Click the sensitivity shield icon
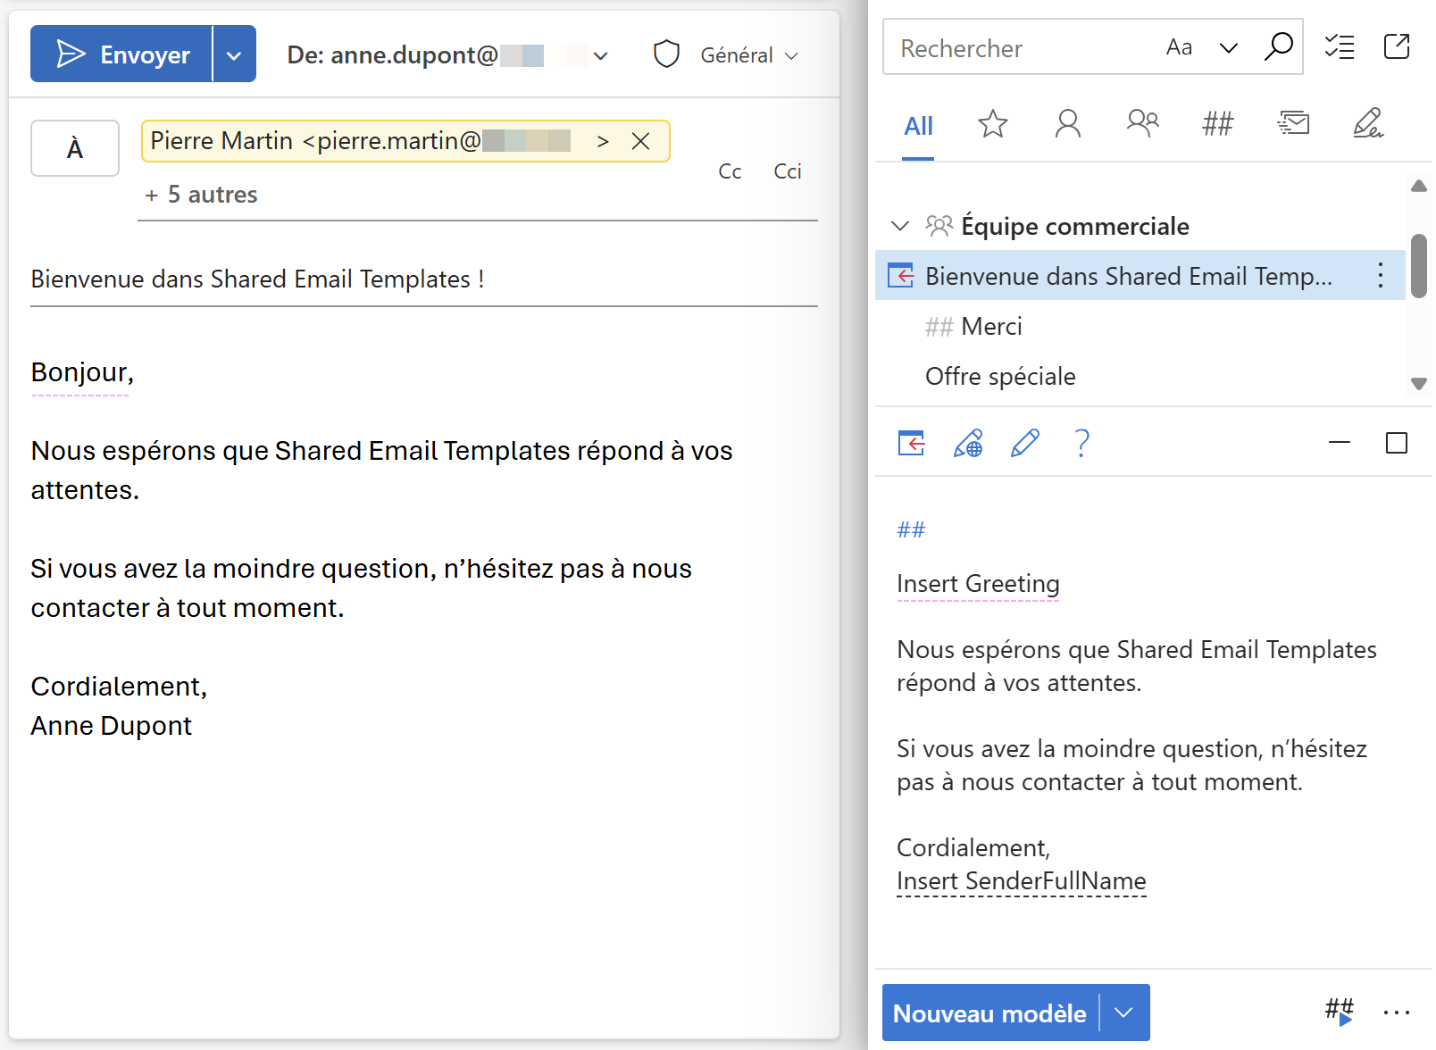The width and height of the screenshot is (1436, 1050). 666,54
